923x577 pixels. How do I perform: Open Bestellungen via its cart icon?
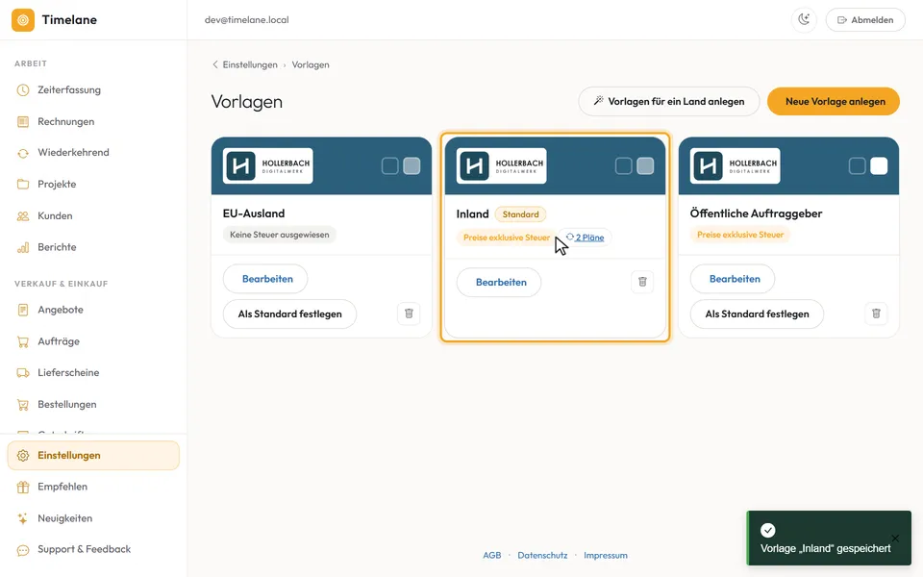click(23, 405)
